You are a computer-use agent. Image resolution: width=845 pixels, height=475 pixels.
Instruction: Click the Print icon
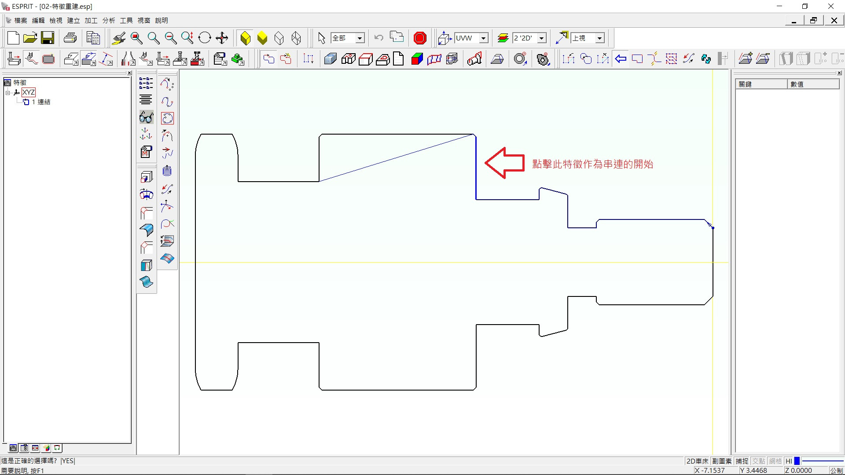pyautogui.click(x=70, y=38)
